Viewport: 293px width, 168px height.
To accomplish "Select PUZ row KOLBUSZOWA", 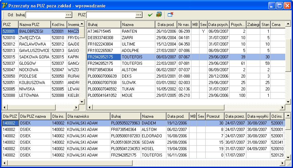I will click(x=41, y=83).
